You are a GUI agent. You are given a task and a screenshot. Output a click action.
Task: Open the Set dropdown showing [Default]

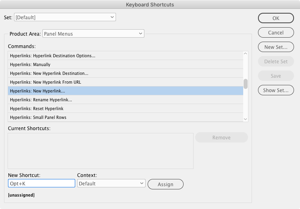(x=65, y=17)
